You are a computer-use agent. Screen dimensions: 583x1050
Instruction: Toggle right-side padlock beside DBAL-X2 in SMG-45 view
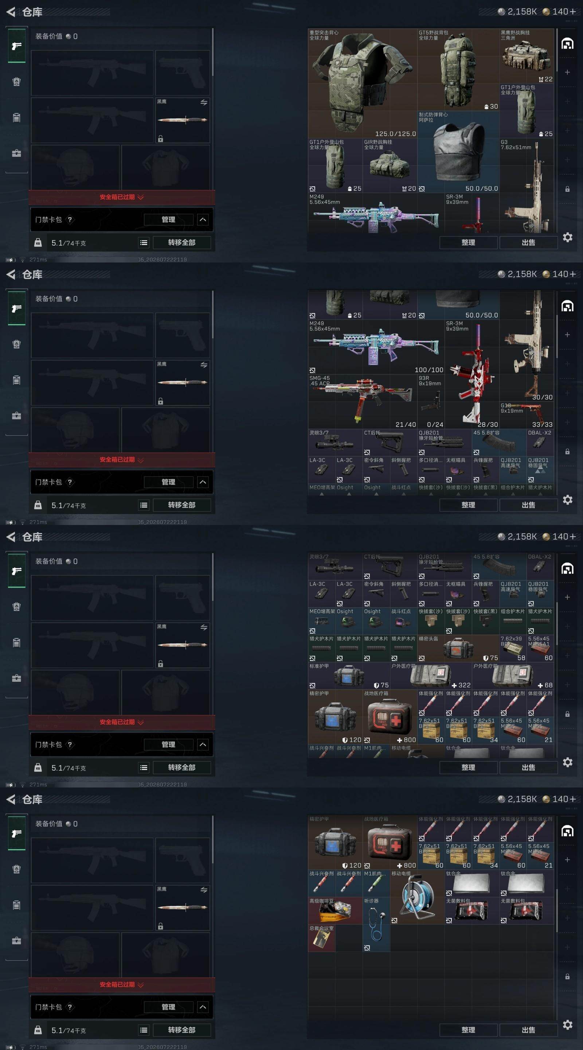[x=567, y=452]
